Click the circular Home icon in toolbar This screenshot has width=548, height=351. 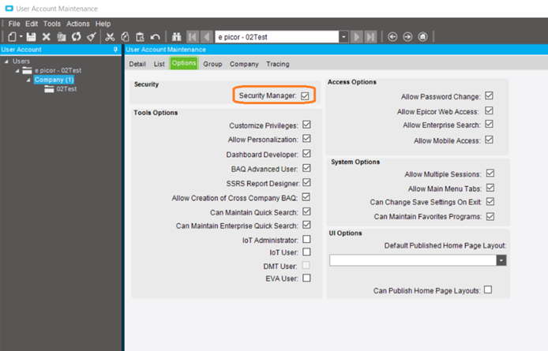coord(422,36)
